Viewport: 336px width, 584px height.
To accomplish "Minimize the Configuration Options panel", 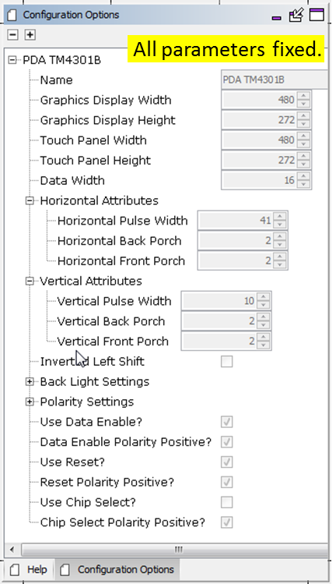I will click(277, 17).
